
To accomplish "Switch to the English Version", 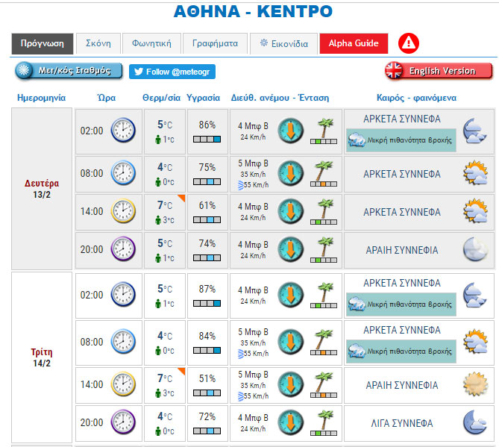I will [x=439, y=71].
